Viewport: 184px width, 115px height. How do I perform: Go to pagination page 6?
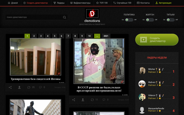(x=61, y=36)
